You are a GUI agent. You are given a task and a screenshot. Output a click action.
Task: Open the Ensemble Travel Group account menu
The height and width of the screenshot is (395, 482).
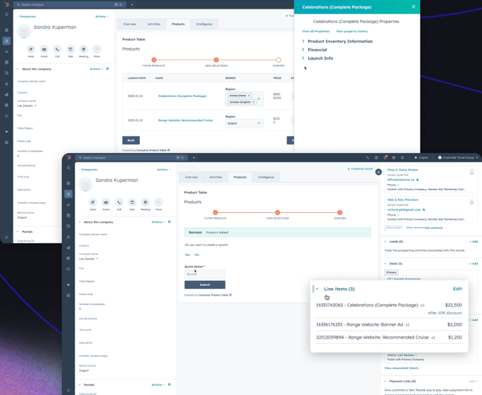[458, 158]
